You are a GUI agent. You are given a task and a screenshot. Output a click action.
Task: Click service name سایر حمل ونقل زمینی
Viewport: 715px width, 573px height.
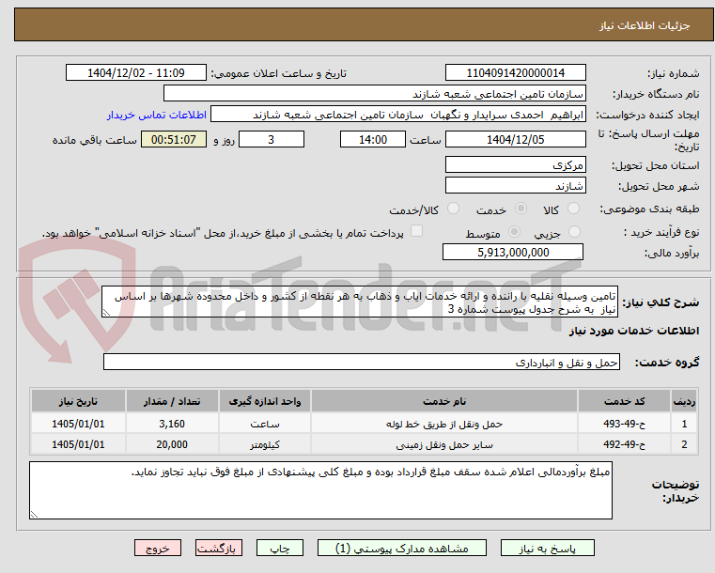pyautogui.click(x=444, y=444)
